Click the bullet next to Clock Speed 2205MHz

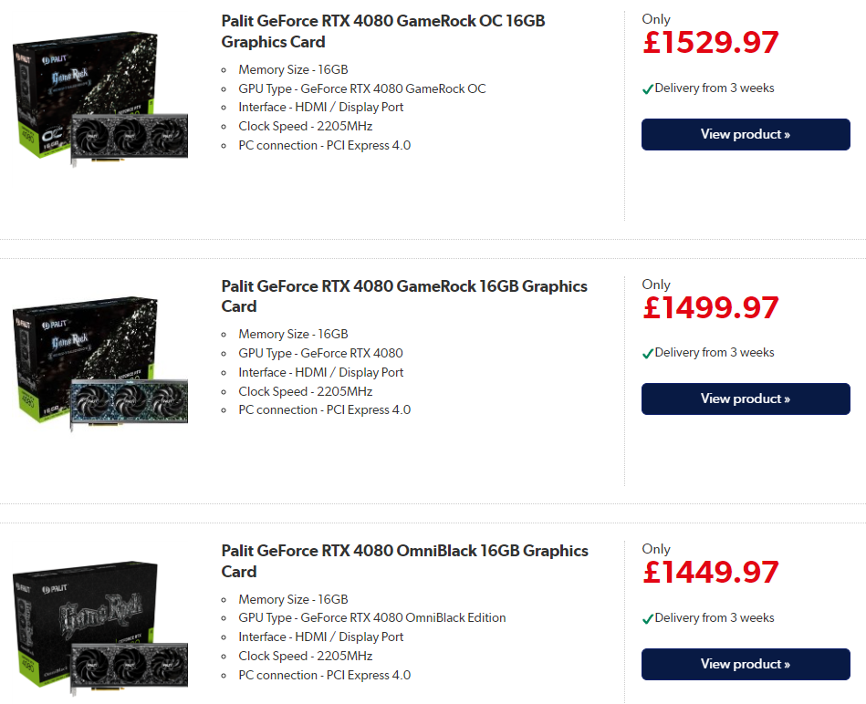tap(225, 127)
